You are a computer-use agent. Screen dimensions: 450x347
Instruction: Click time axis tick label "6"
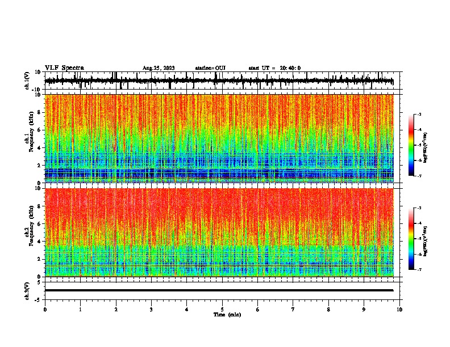258,310
